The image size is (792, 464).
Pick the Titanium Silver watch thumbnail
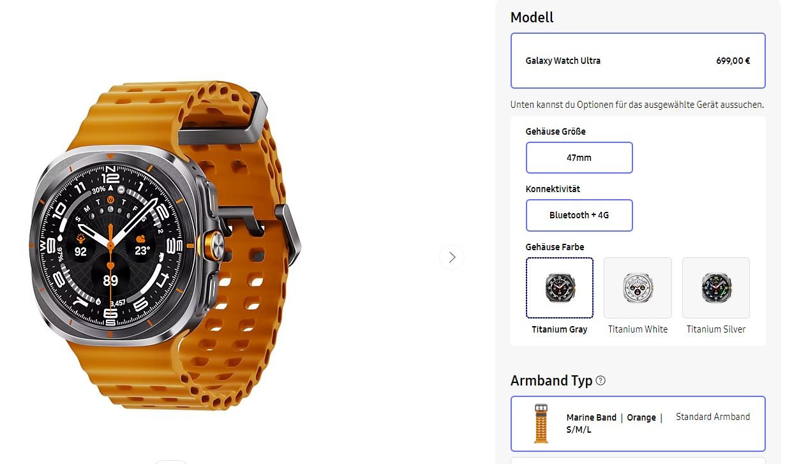pos(716,288)
